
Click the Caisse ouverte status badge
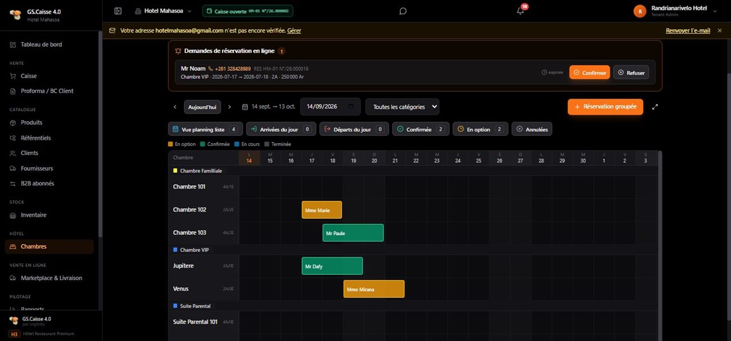(247, 11)
